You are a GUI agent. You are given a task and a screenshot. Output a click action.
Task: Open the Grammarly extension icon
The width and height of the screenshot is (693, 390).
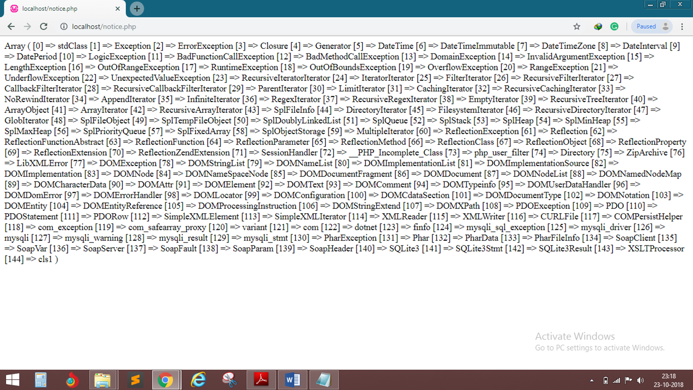614,26
